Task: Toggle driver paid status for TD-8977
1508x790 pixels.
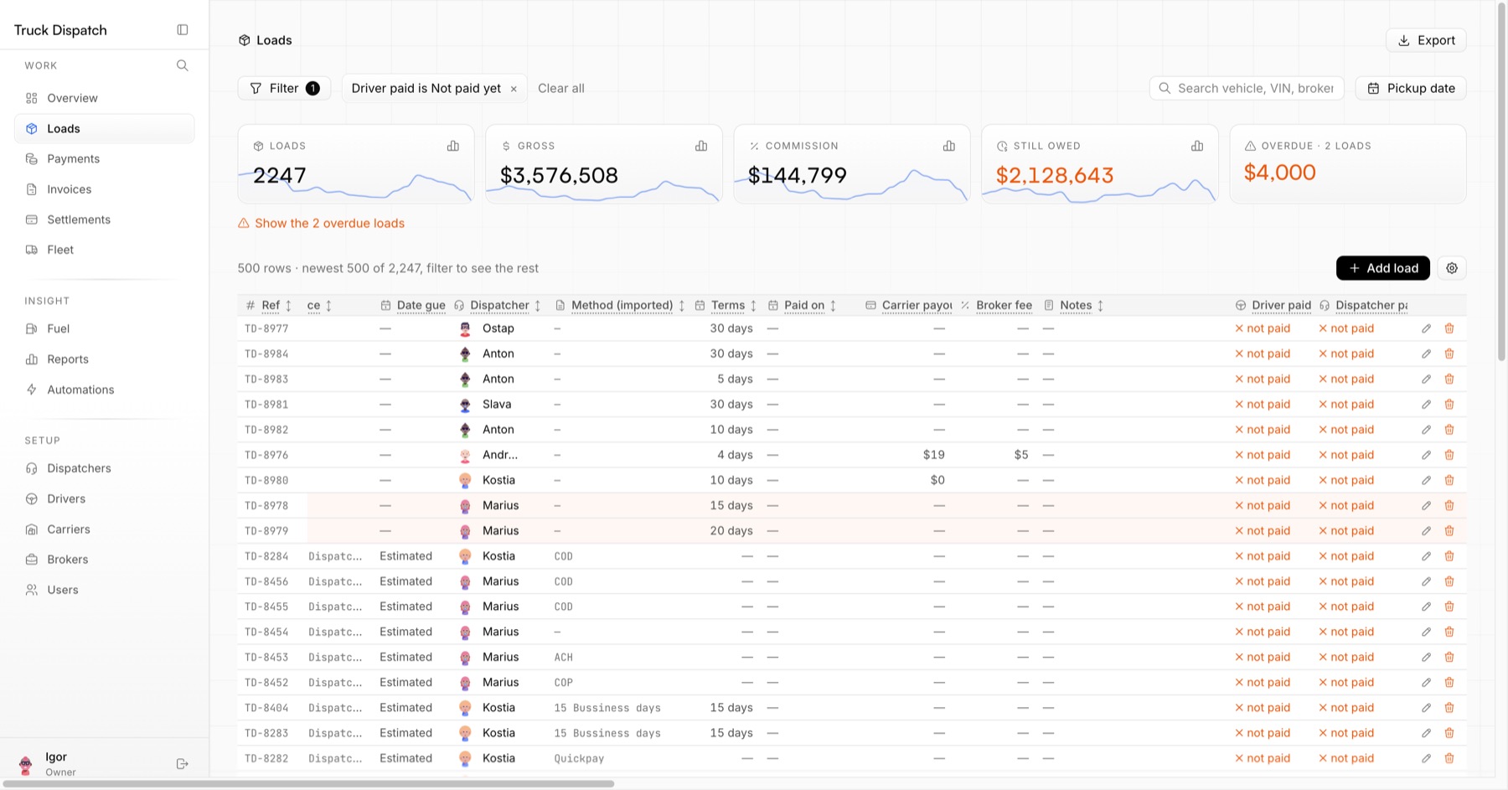Action: pos(1263,328)
